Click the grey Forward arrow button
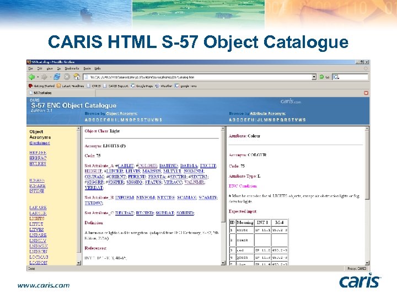 (x=44, y=77)
